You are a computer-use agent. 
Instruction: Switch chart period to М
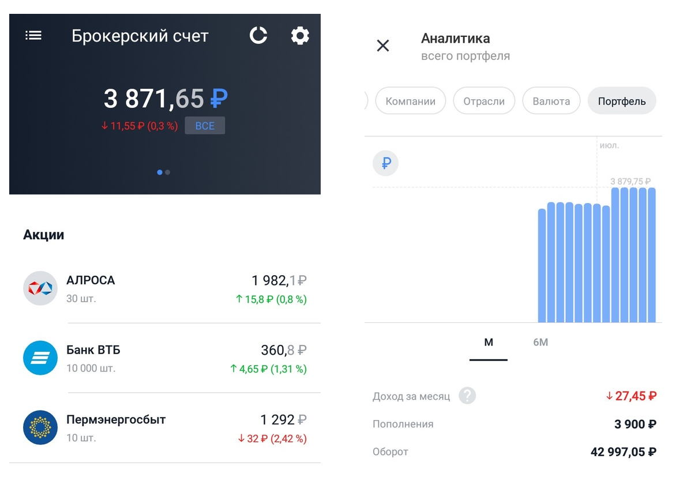[489, 343]
